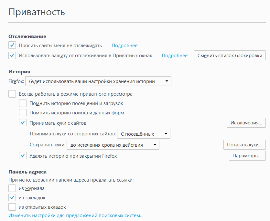The width and height of the screenshot is (270, 221).
Task: Open the 'Сохранять куки' duration dropdown
Action: 113,145
